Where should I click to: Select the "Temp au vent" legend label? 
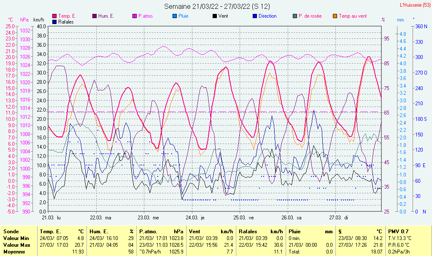353,16
